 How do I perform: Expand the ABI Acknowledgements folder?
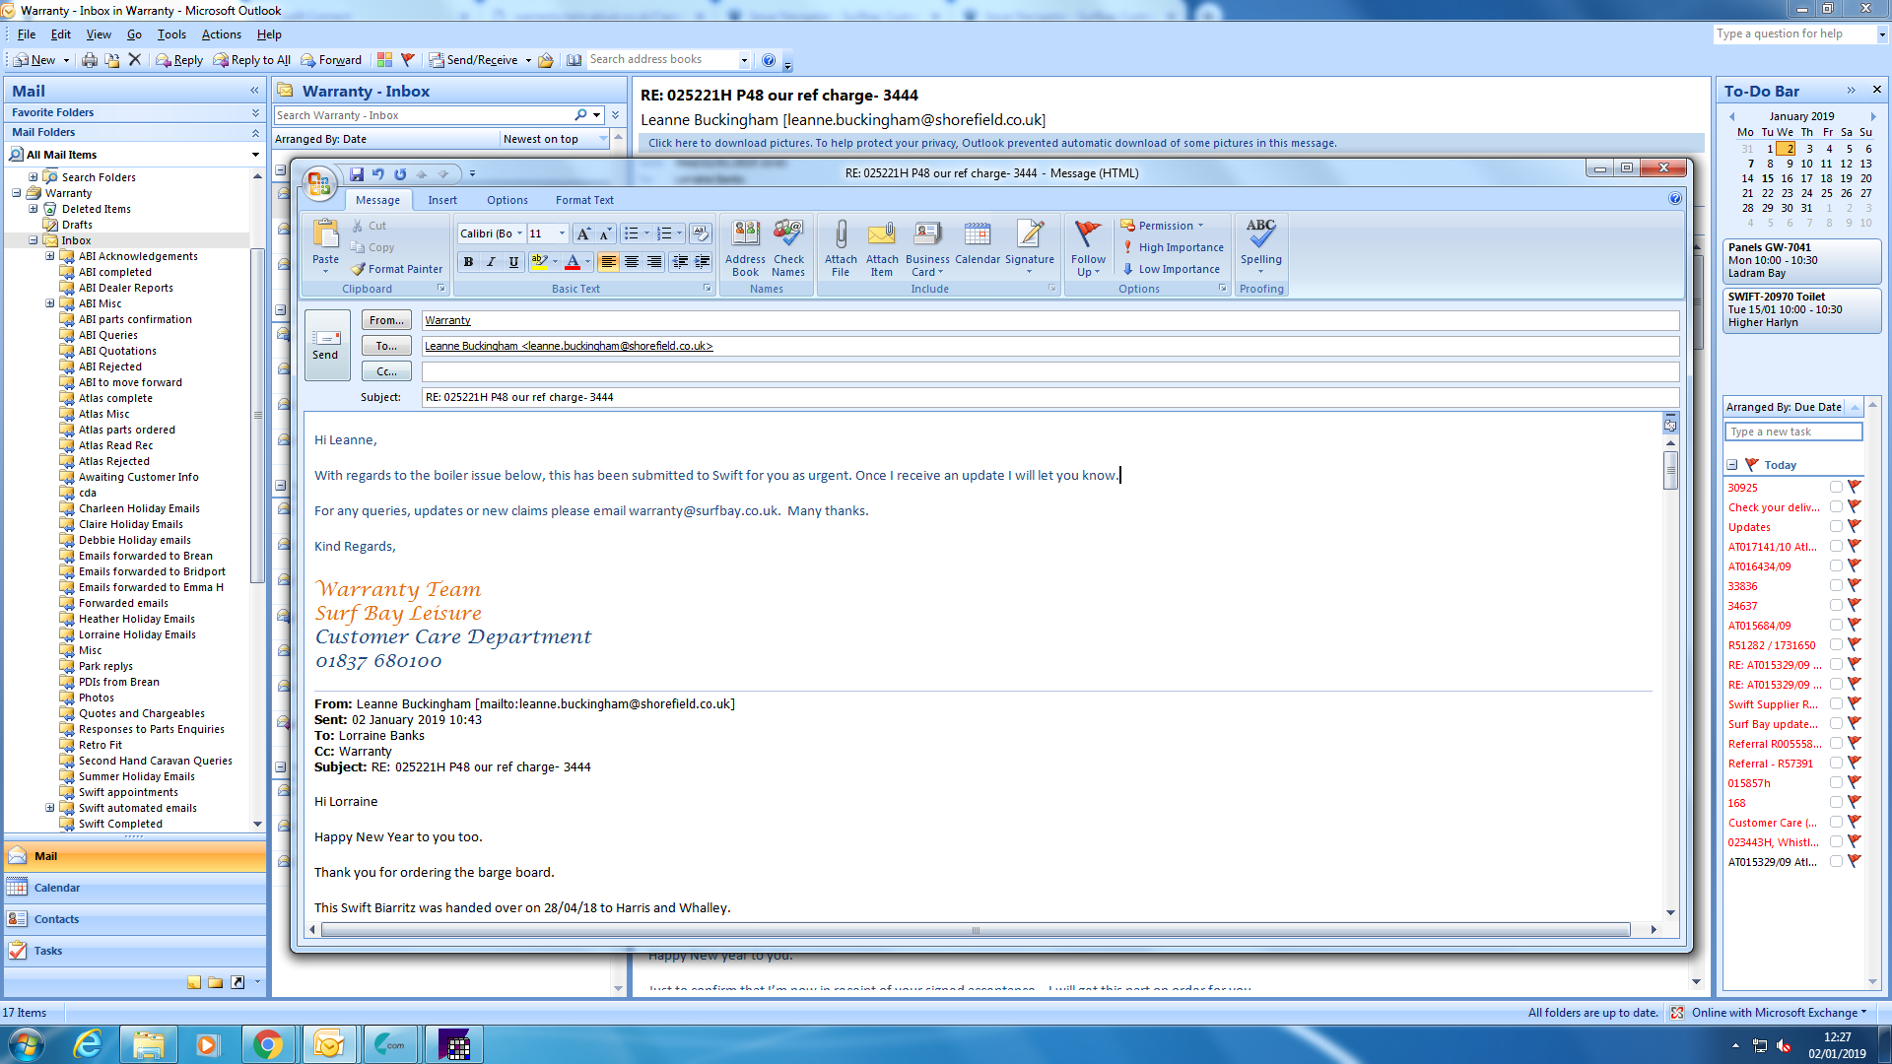pyautogui.click(x=50, y=256)
